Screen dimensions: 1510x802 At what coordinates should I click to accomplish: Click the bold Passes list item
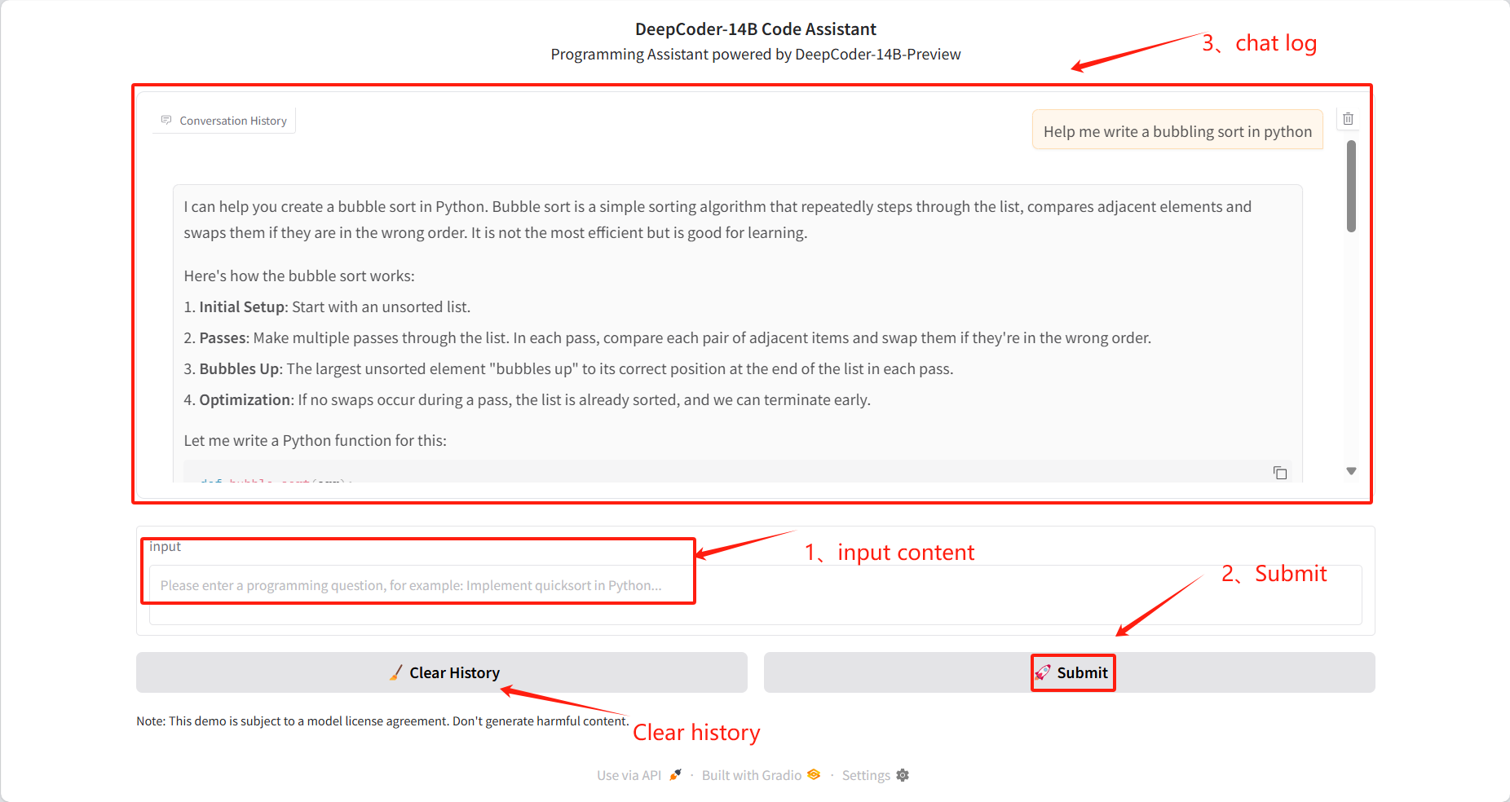(x=223, y=338)
